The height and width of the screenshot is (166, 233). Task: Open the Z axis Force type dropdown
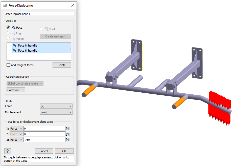coord(16,140)
